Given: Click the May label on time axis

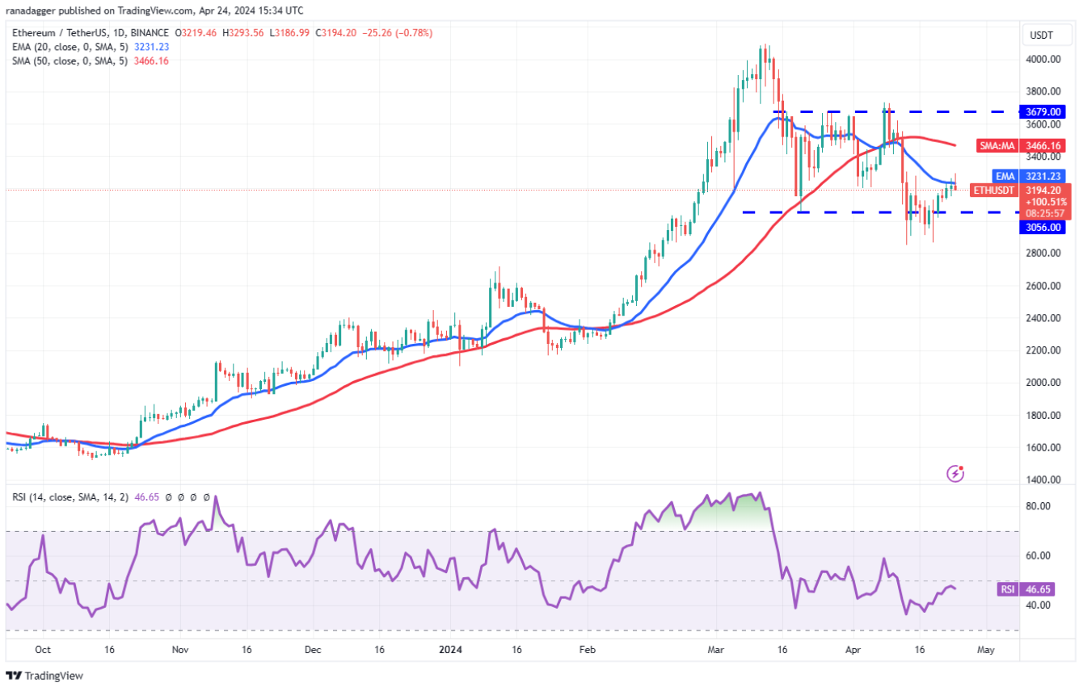Looking at the screenshot, I should (985, 649).
